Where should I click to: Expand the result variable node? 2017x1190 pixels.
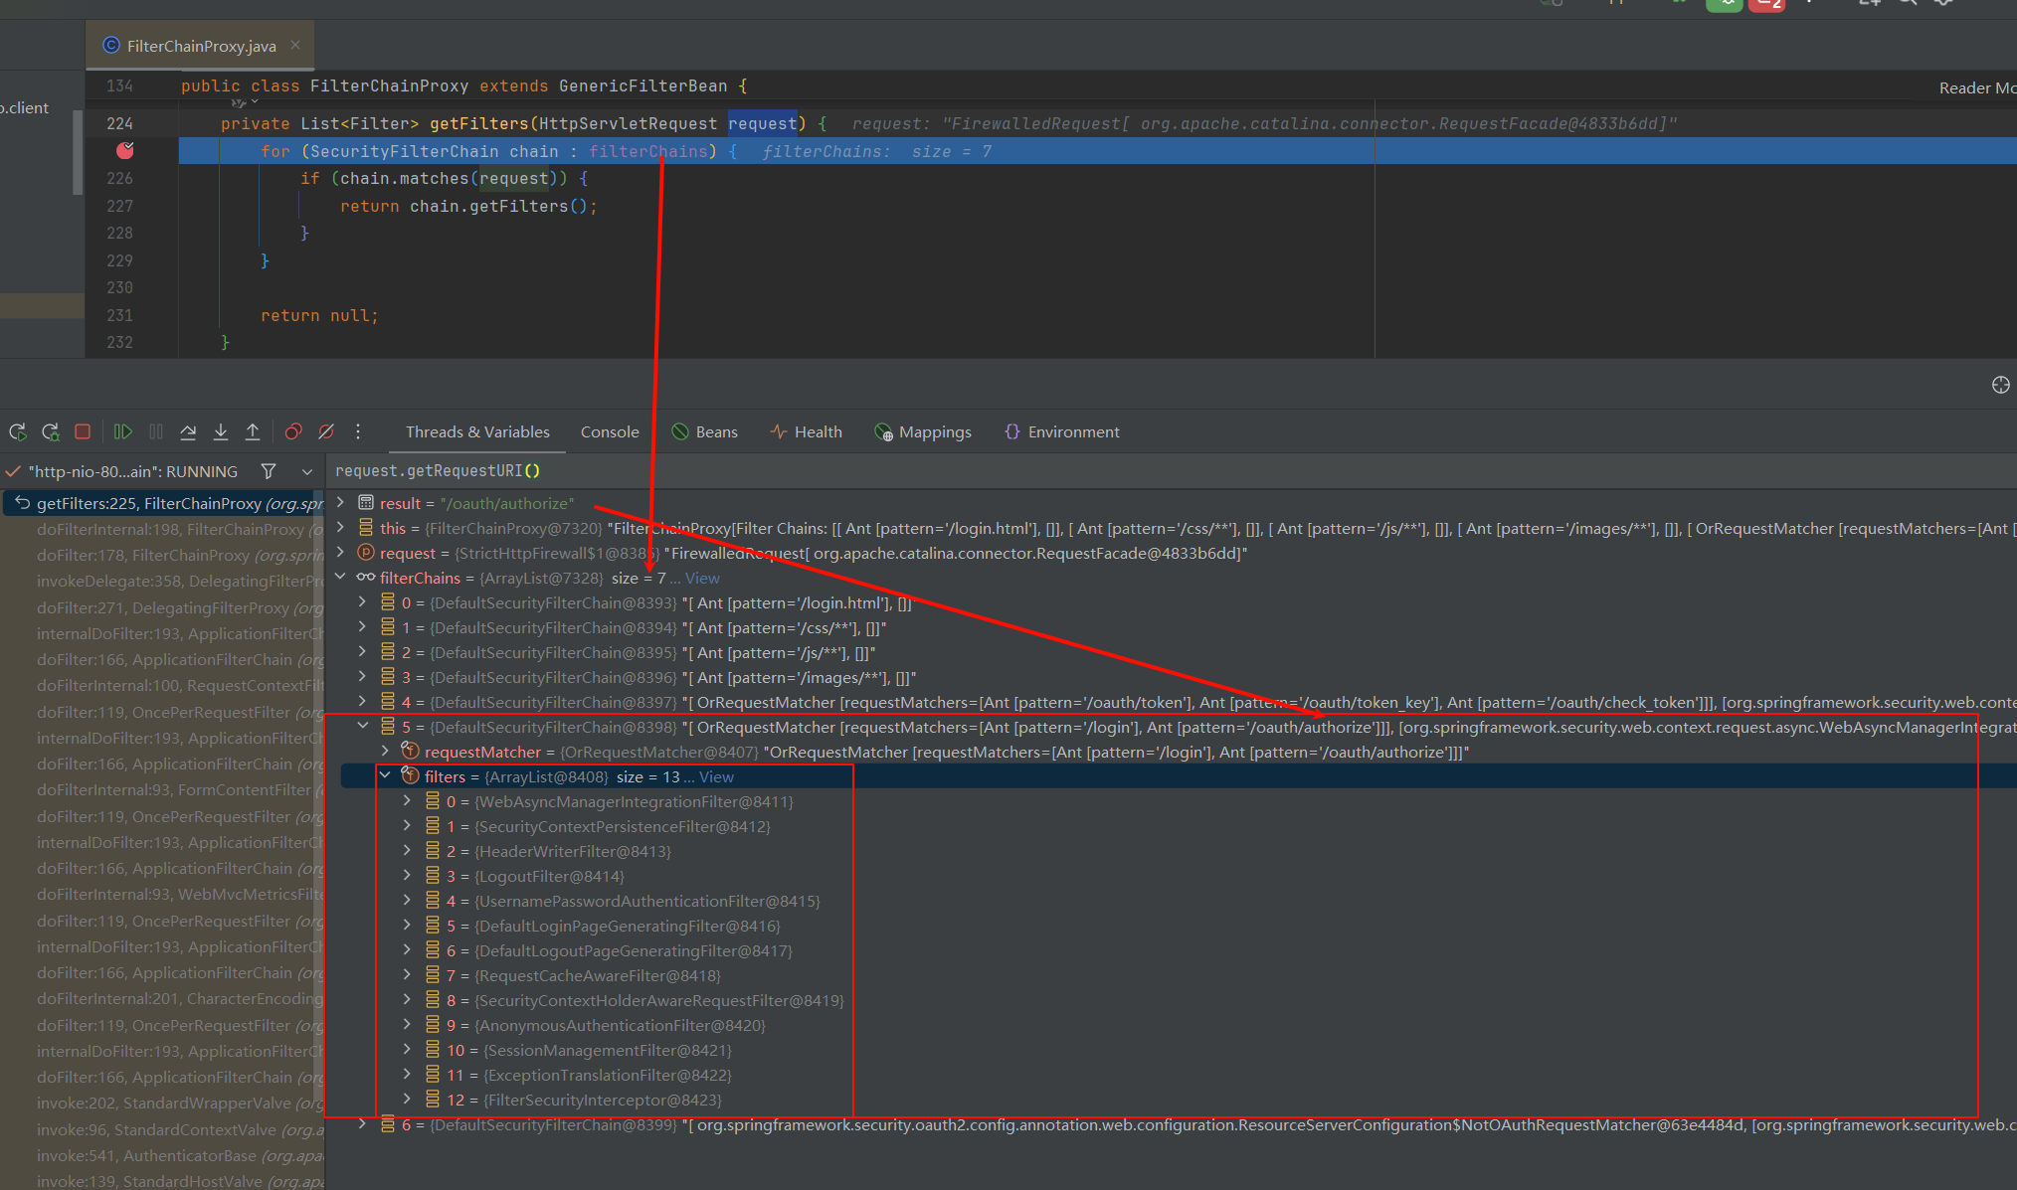tap(341, 502)
